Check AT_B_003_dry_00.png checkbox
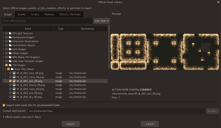 pyautogui.click(x=10, y=97)
